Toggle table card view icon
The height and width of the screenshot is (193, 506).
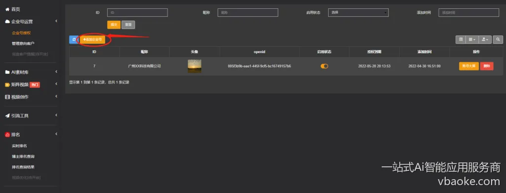coord(461,39)
